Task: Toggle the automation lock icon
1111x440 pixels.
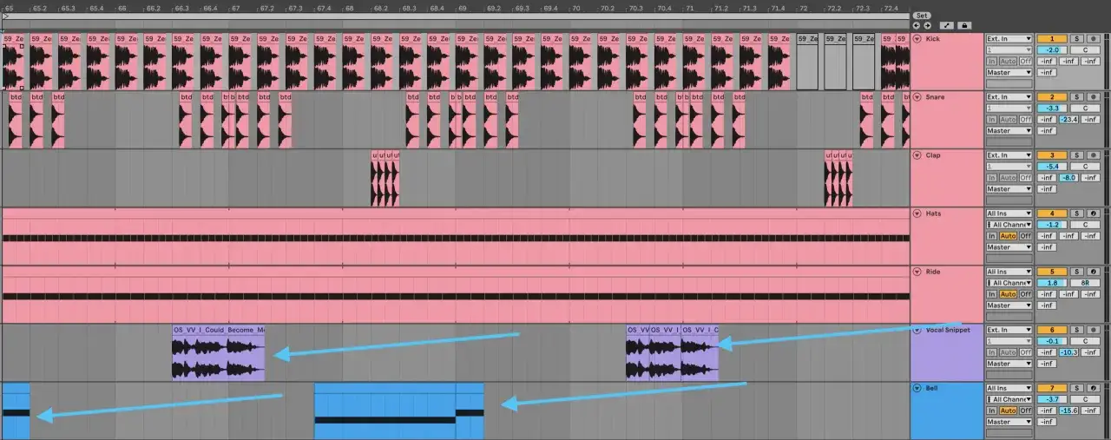Action: [963, 25]
